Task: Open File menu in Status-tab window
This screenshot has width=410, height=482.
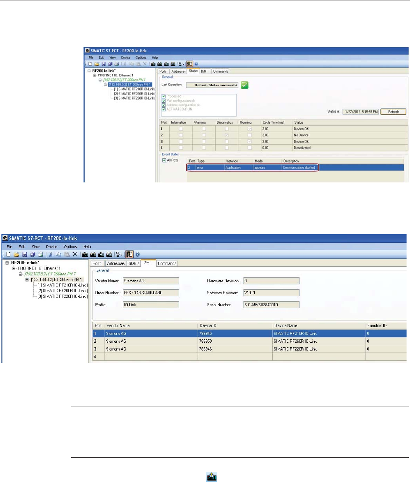Action: tap(91, 58)
